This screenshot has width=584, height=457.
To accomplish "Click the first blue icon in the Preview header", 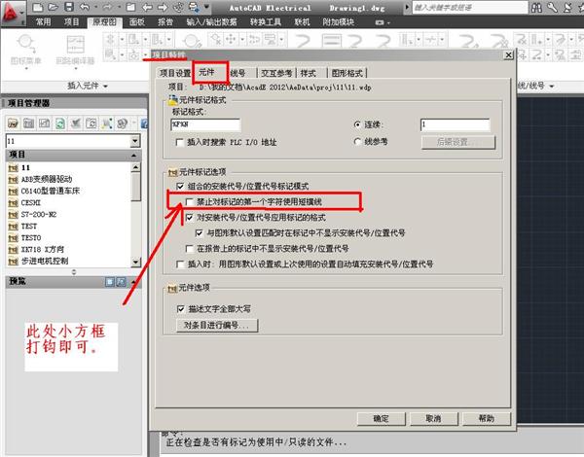I will [110, 282].
